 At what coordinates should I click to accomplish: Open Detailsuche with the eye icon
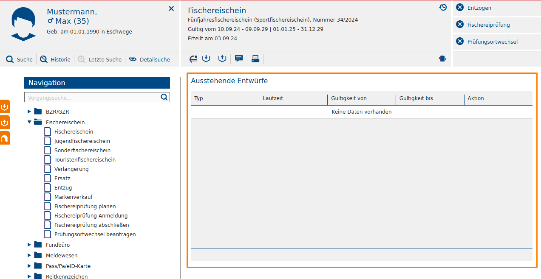(x=150, y=60)
